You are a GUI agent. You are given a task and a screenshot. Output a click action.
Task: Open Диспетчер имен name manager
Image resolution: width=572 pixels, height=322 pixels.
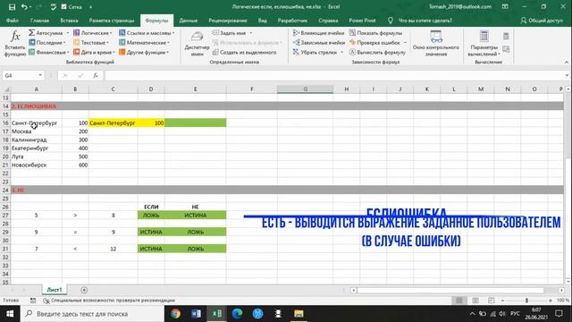coord(197,44)
